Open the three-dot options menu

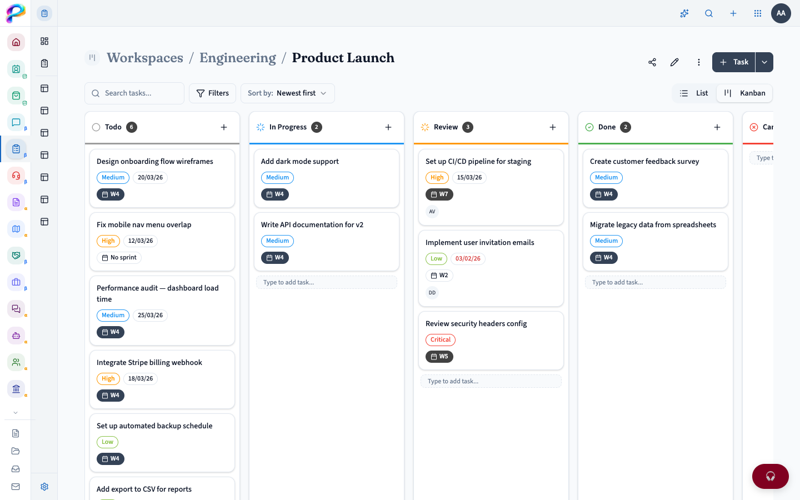point(698,62)
